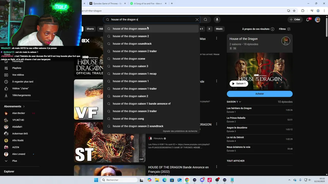Open the Chrome extensions puzzle icon
The image size is (328, 184).
tap(303, 11)
